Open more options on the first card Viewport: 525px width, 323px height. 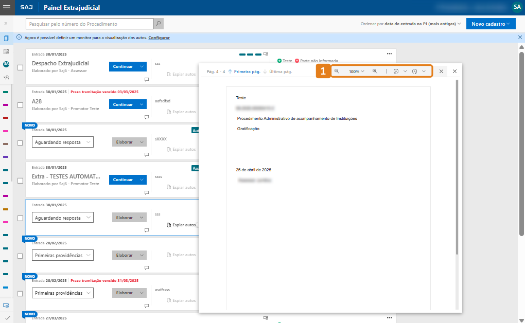390,53
